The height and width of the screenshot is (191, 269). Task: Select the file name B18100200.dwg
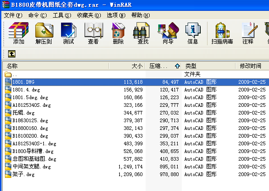pos(30,136)
